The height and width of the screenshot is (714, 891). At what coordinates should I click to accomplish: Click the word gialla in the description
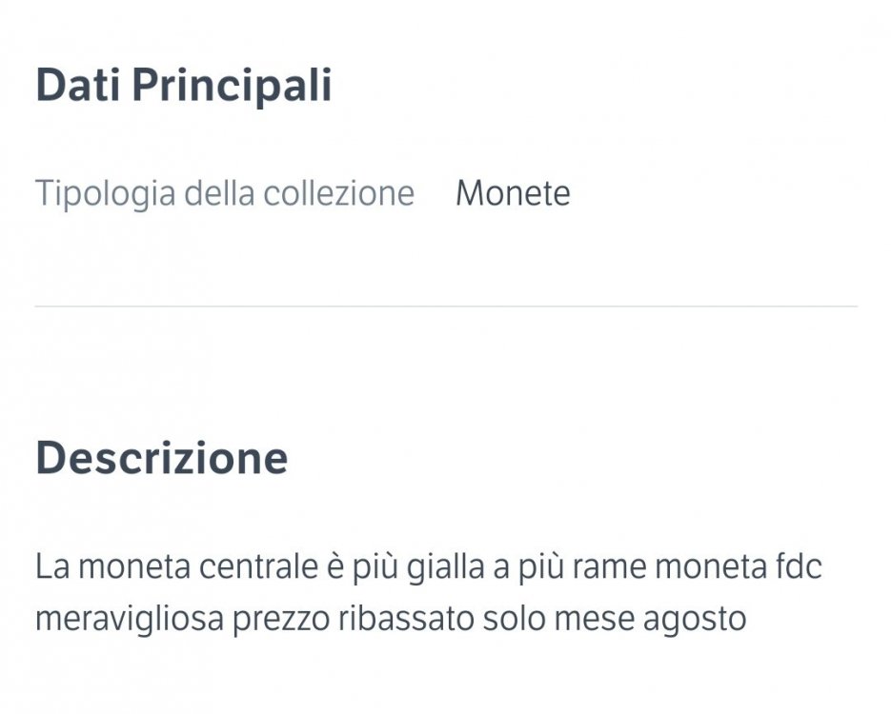[446, 568]
